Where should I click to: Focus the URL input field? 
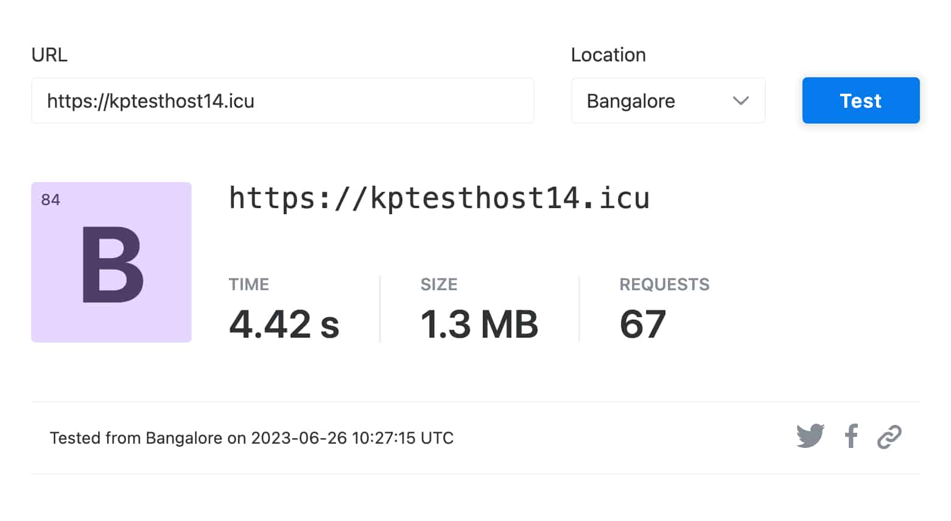coord(282,100)
